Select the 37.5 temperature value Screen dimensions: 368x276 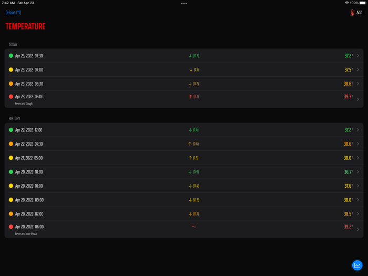349,70
